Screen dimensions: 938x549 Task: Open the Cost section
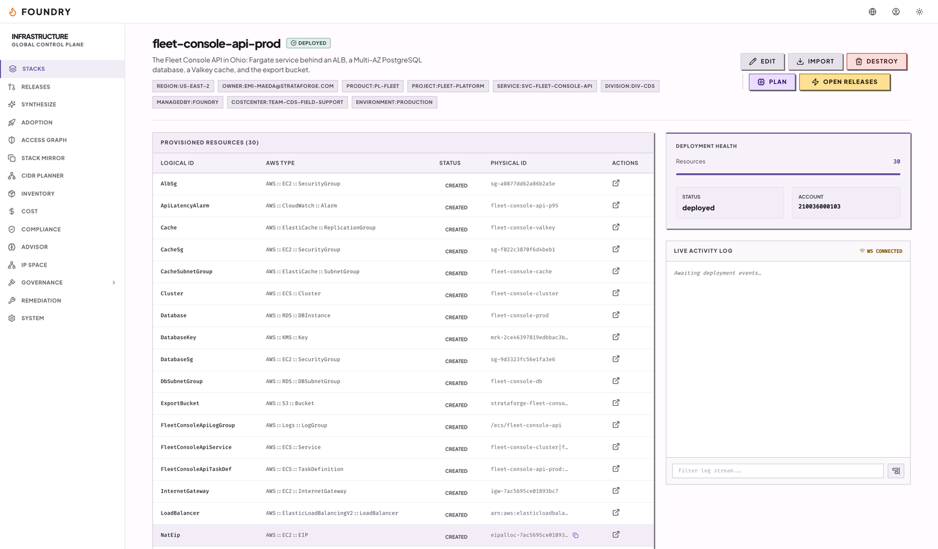[x=63, y=211]
